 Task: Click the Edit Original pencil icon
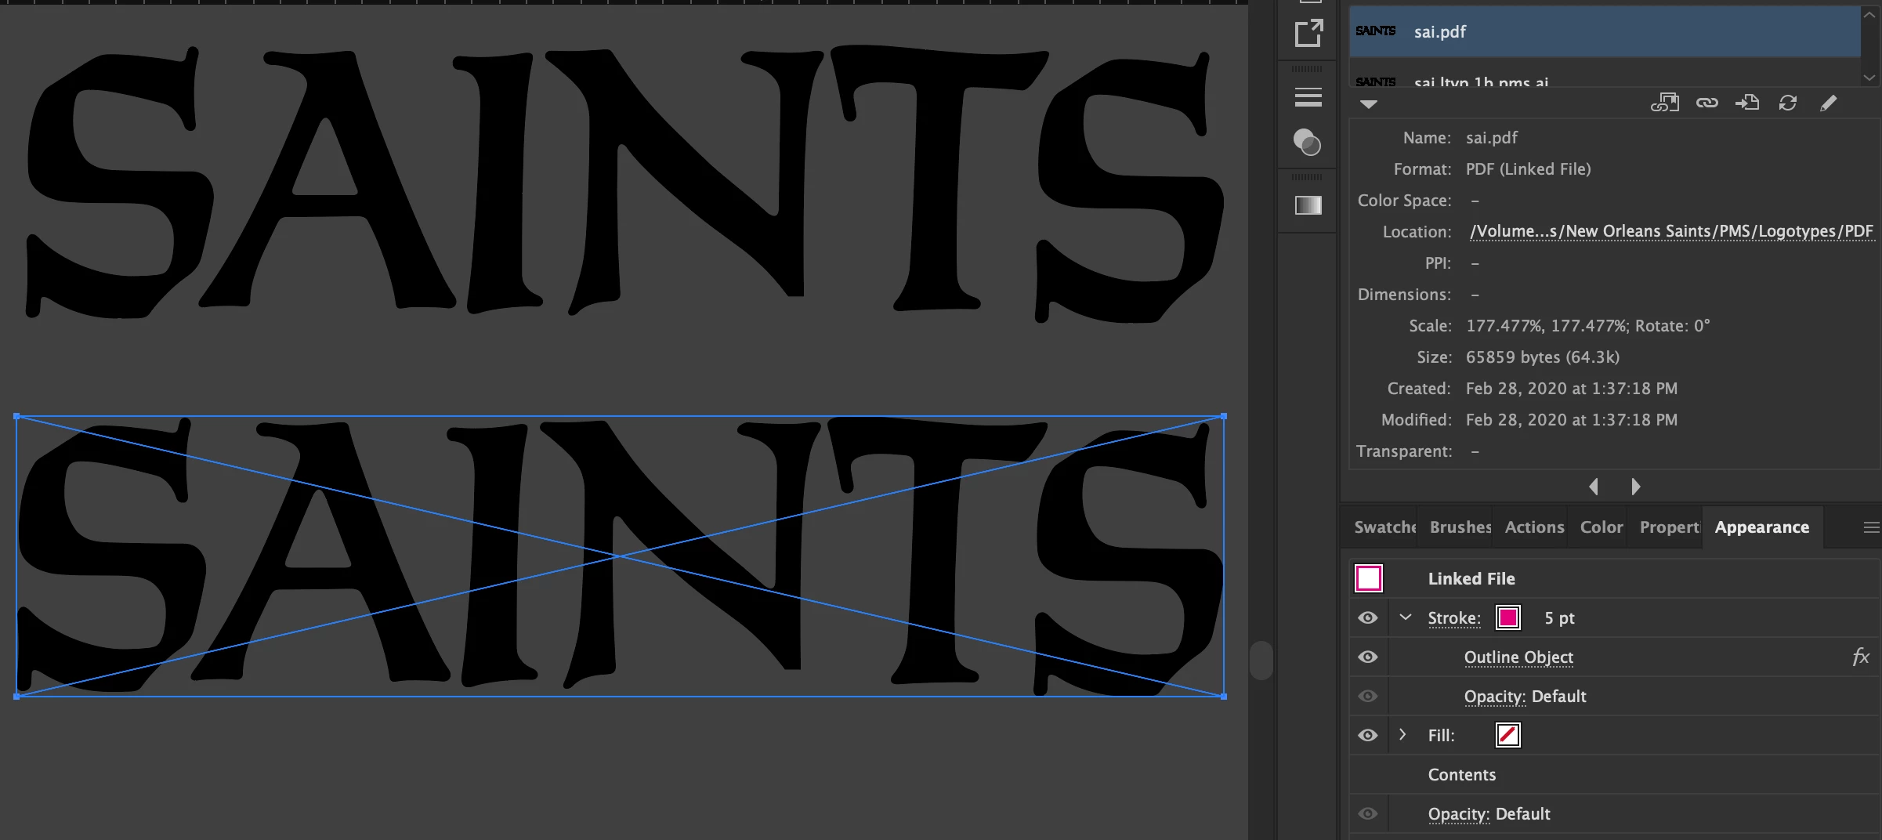pos(1828,103)
